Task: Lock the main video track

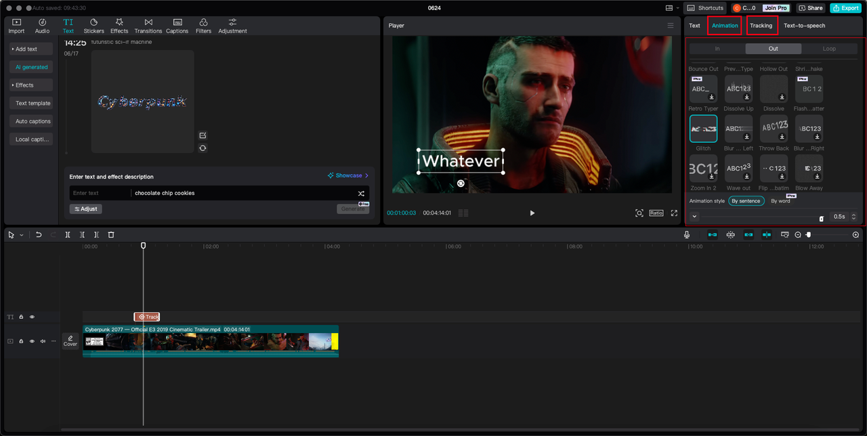Action: point(21,341)
